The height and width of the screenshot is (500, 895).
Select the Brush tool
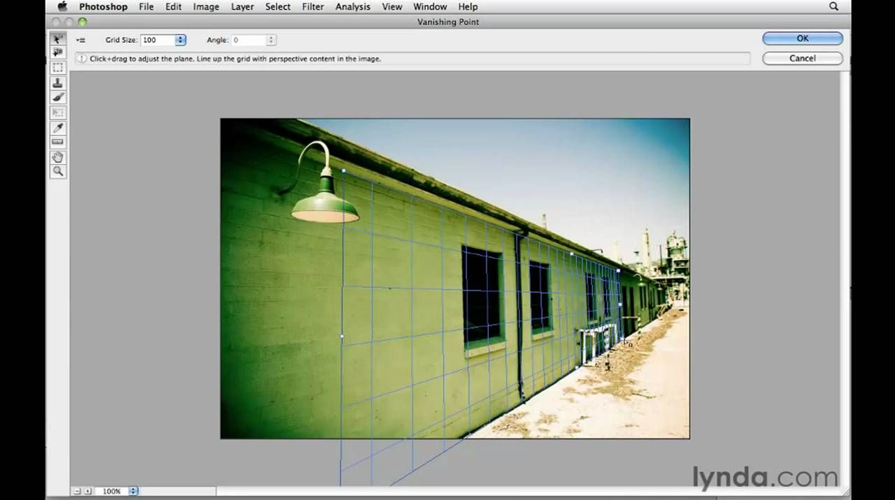[x=58, y=97]
